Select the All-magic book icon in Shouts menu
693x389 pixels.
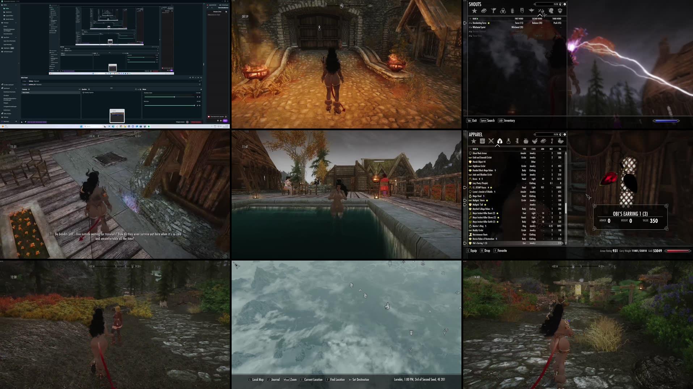pyautogui.click(x=483, y=11)
